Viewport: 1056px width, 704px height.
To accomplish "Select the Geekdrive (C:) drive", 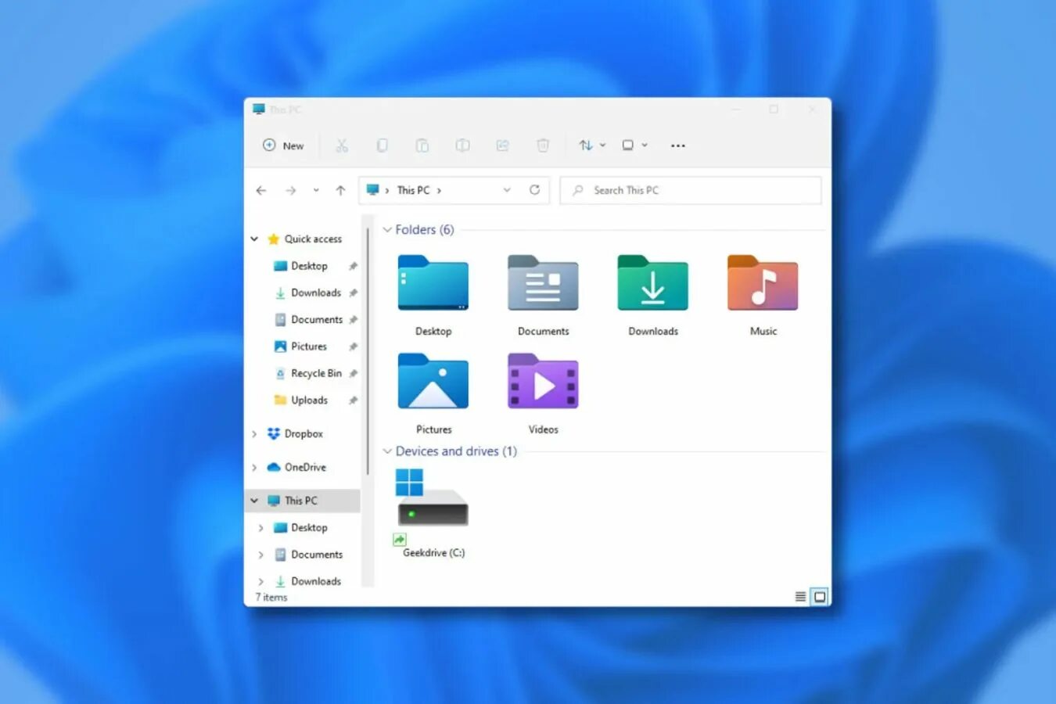I will pyautogui.click(x=433, y=513).
